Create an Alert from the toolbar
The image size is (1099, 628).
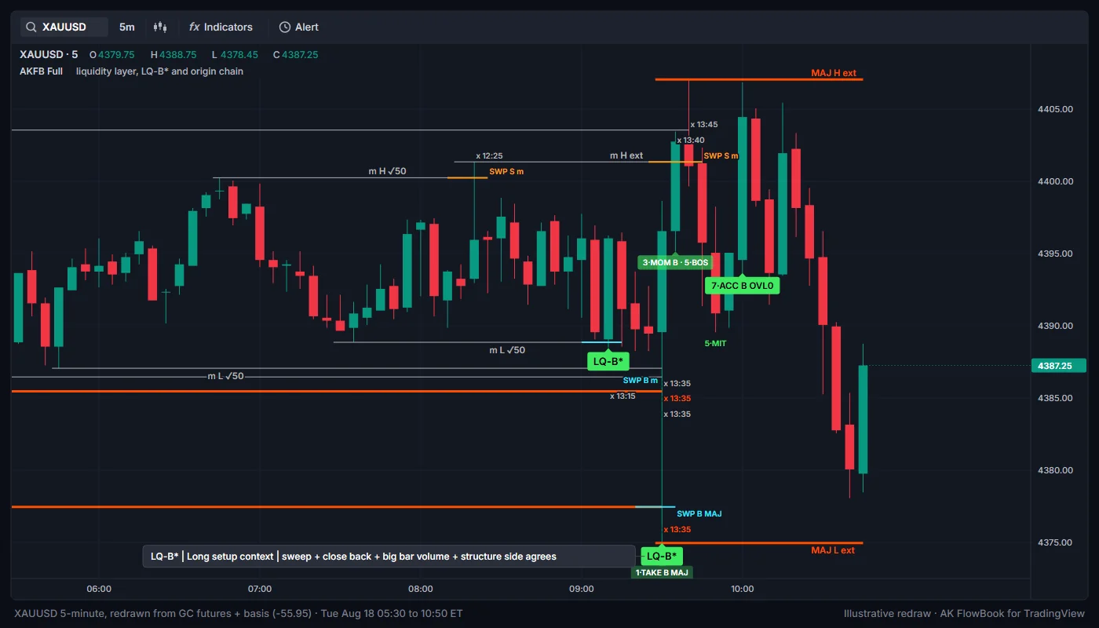click(x=299, y=27)
